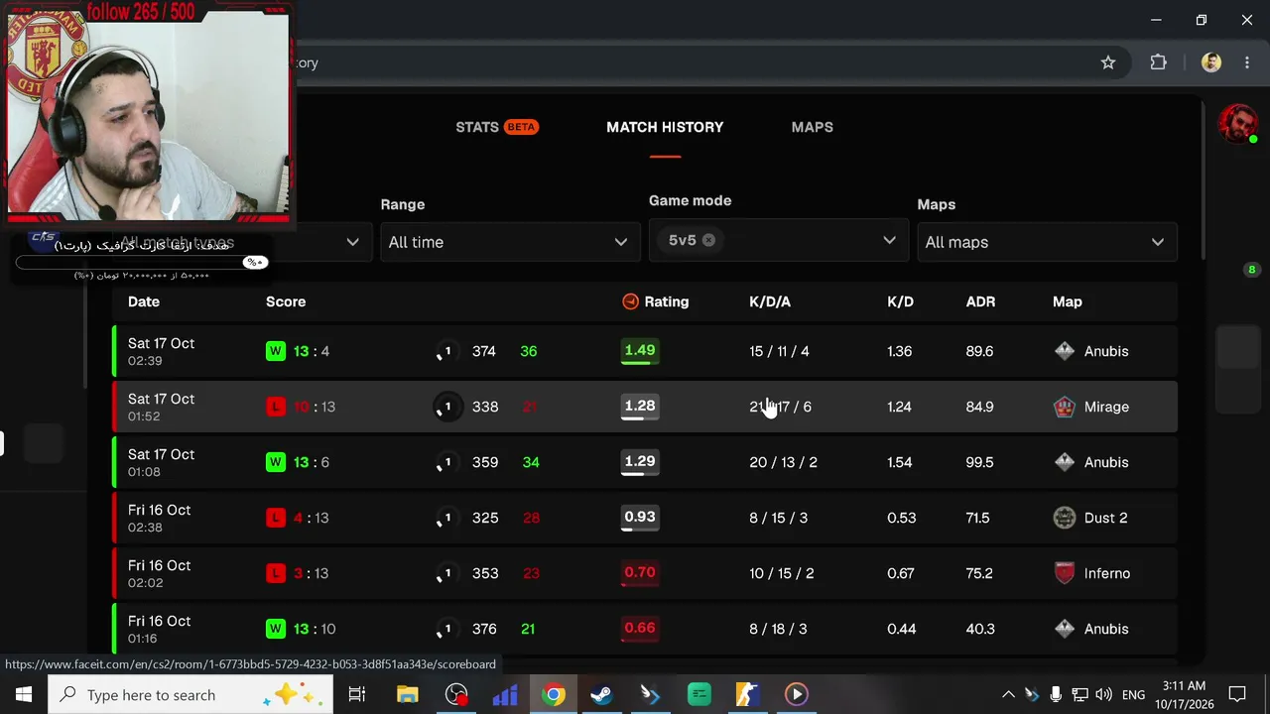
Task: Select the MATCH HISTORY tab
Action: tap(665, 127)
